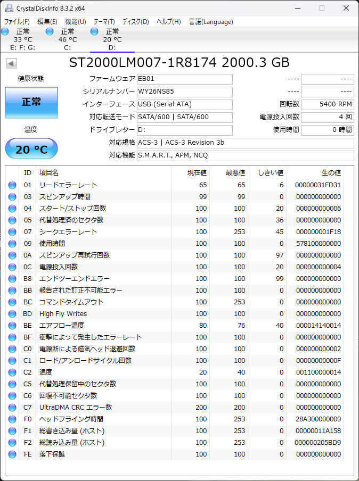
Task: Click status orb for エアフロー温度 row
Action: [12, 326]
